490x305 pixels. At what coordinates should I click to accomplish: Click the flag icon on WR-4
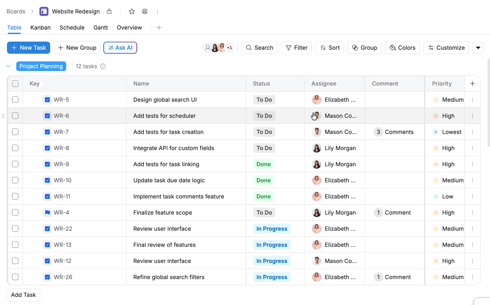tap(47, 212)
